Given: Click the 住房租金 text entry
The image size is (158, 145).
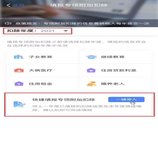Looking at the screenshot, I should coord(41,84).
